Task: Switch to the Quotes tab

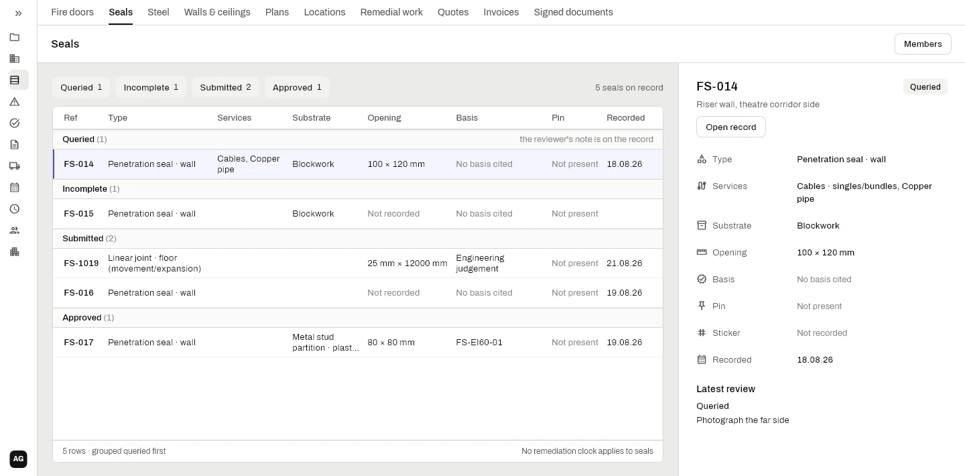Action: [x=453, y=12]
